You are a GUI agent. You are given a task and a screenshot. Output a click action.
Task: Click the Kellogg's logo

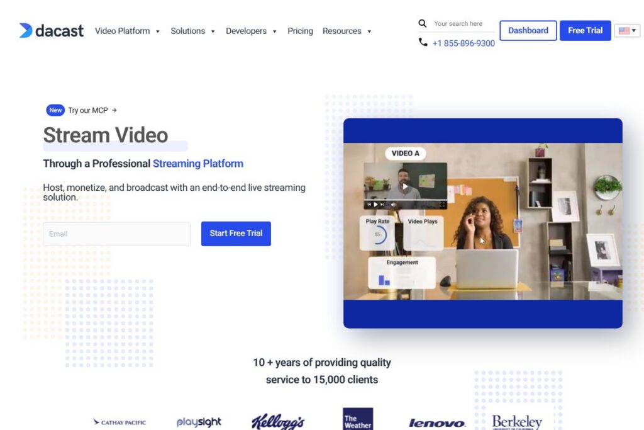point(278,422)
